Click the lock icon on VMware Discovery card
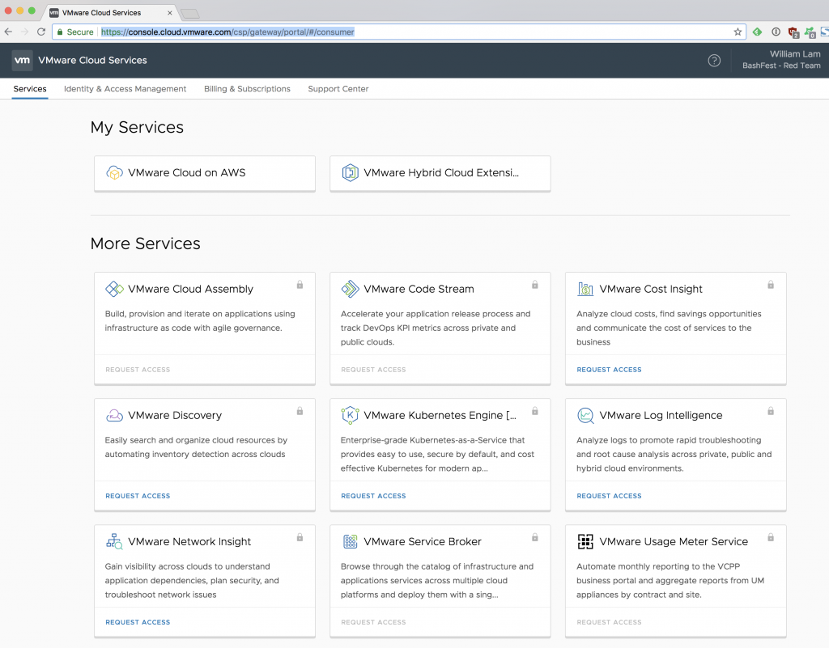Screen dimensions: 829x648 pos(300,411)
